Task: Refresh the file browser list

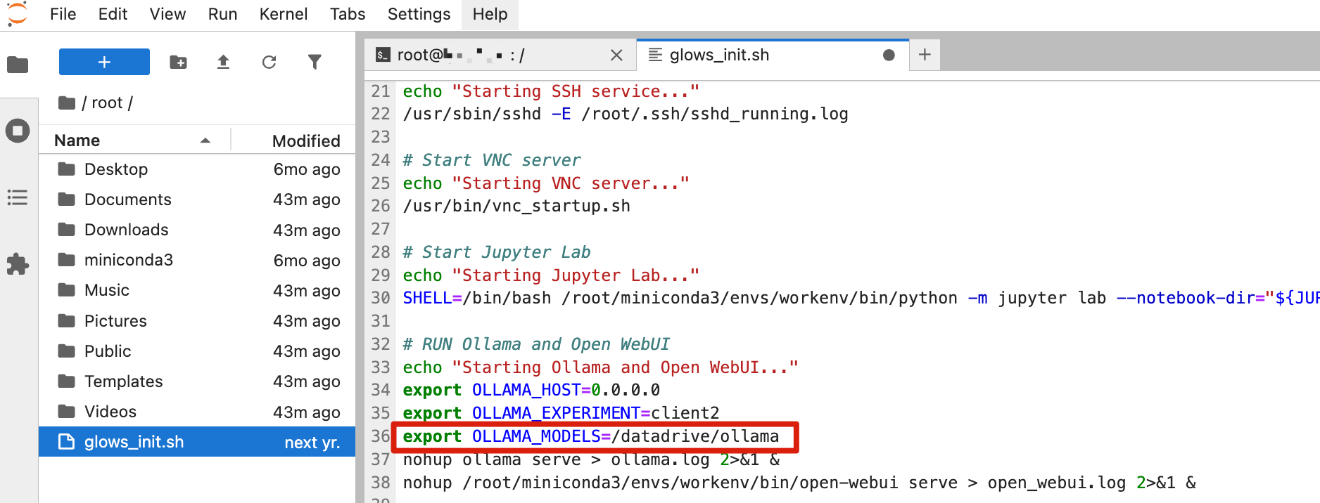Action: (269, 62)
